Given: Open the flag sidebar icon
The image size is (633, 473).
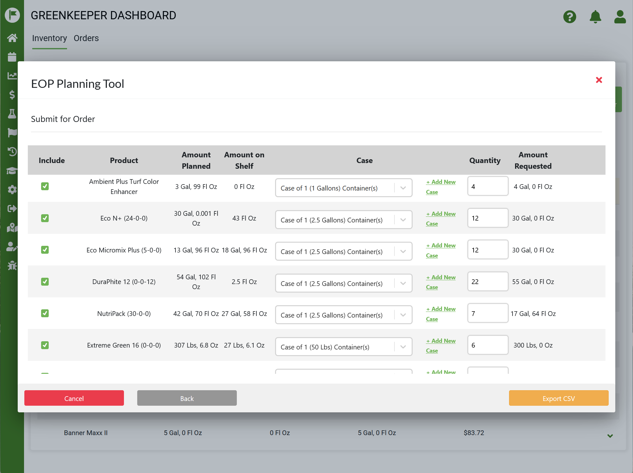Looking at the screenshot, I should click(12, 133).
